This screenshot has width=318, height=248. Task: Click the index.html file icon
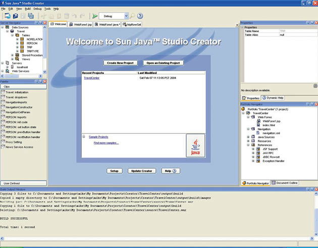click(x=258, y=125)
